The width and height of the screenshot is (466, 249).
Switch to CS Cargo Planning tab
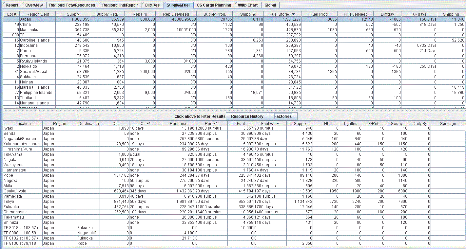pos(214,5)
